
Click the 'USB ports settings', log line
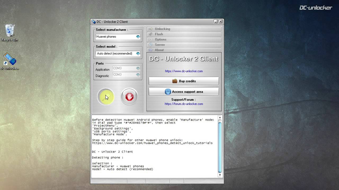pos(111,131)
